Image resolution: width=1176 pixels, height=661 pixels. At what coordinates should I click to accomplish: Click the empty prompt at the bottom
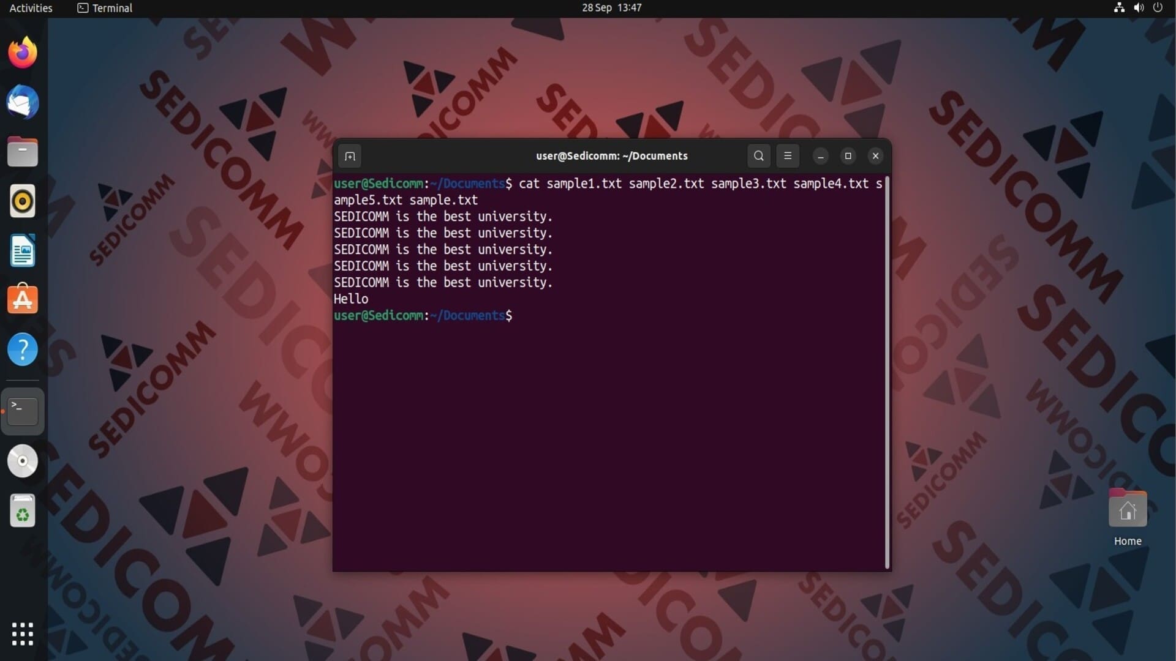click(x=423, y=315)
